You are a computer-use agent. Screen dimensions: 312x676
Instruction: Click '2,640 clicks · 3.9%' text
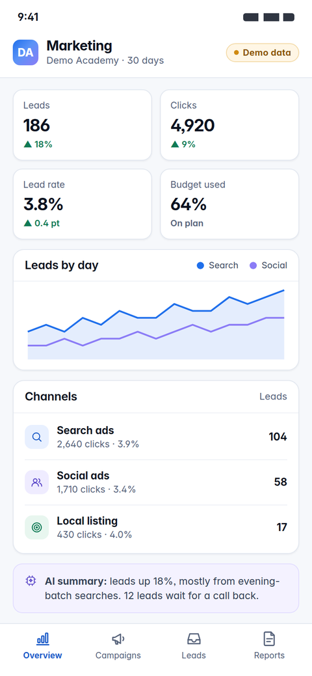(97, 444)
